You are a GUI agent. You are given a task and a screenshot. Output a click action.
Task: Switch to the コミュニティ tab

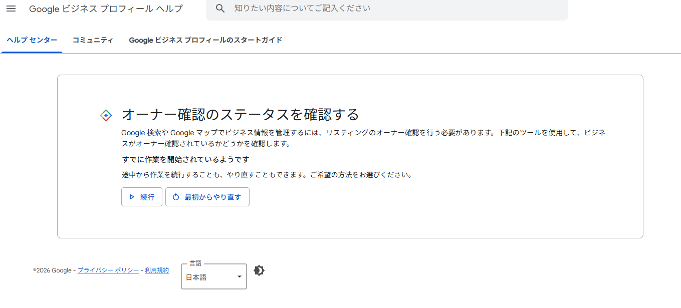pos(93,40)
